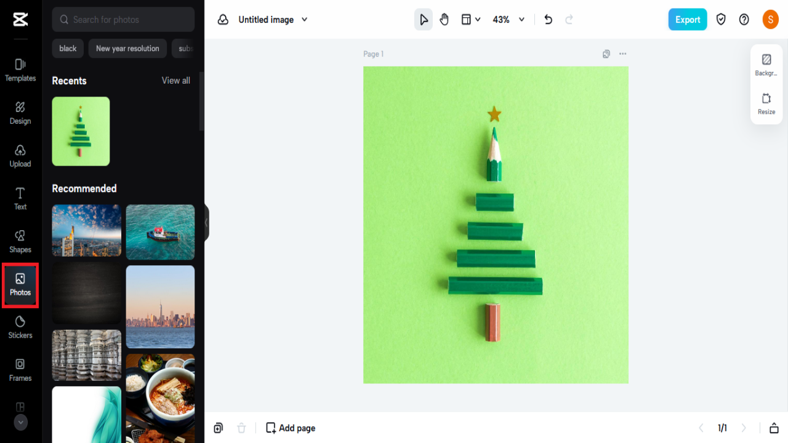Image resolution: width=788 pixels, height=443 pixels.
Task: Activate the Hand pan tool
Action: 444,19
